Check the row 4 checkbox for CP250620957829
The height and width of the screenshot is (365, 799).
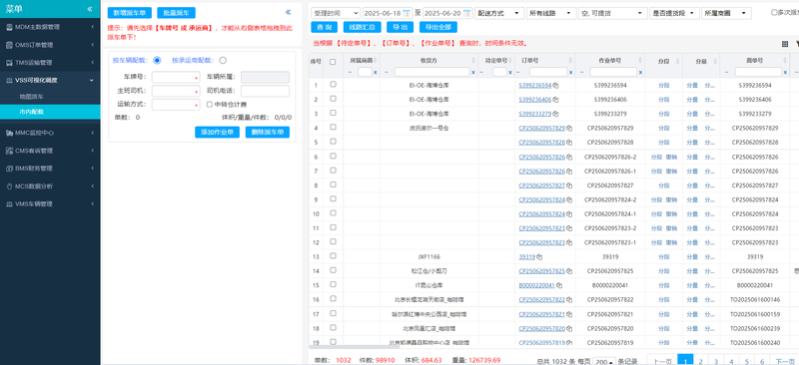(x=333, y=128)
